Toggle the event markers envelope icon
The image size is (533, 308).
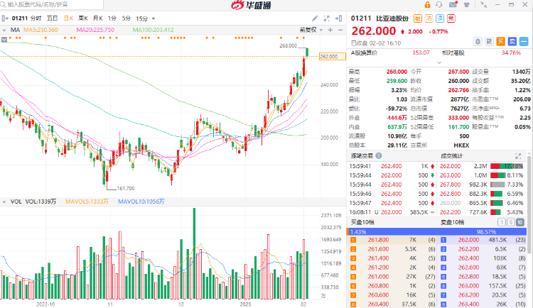(x=4, y=40)
